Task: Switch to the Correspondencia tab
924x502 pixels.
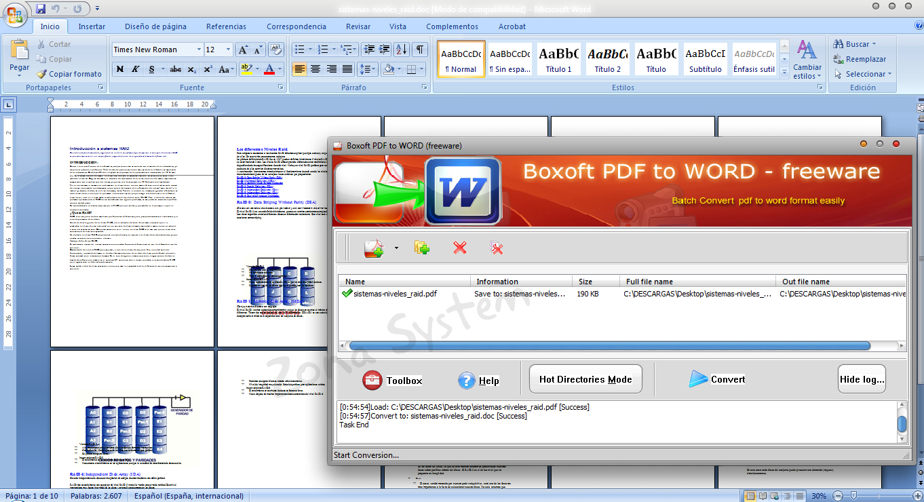Action: pyautogui.click(x=296, y=26)
